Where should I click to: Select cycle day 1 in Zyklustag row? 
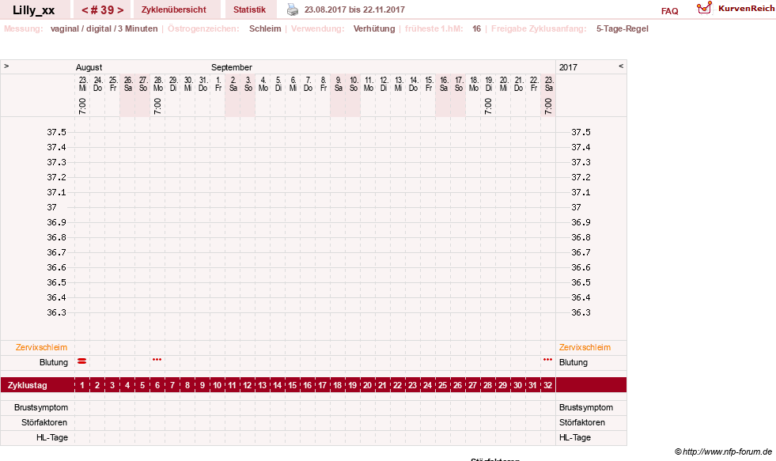(x=82, y=385)
